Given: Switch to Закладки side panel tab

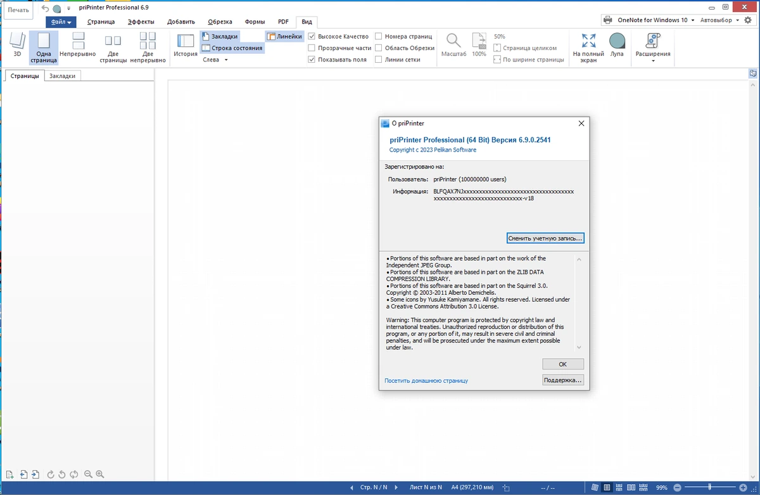Looking at the screenshot, I should (x=63, y=76).
